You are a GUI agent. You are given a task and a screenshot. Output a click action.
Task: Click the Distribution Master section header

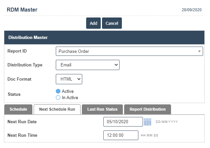(28, 38)
